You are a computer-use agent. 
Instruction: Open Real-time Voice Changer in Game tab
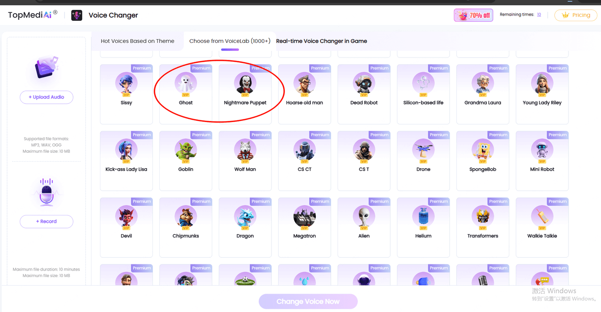(x=321, y=41)
